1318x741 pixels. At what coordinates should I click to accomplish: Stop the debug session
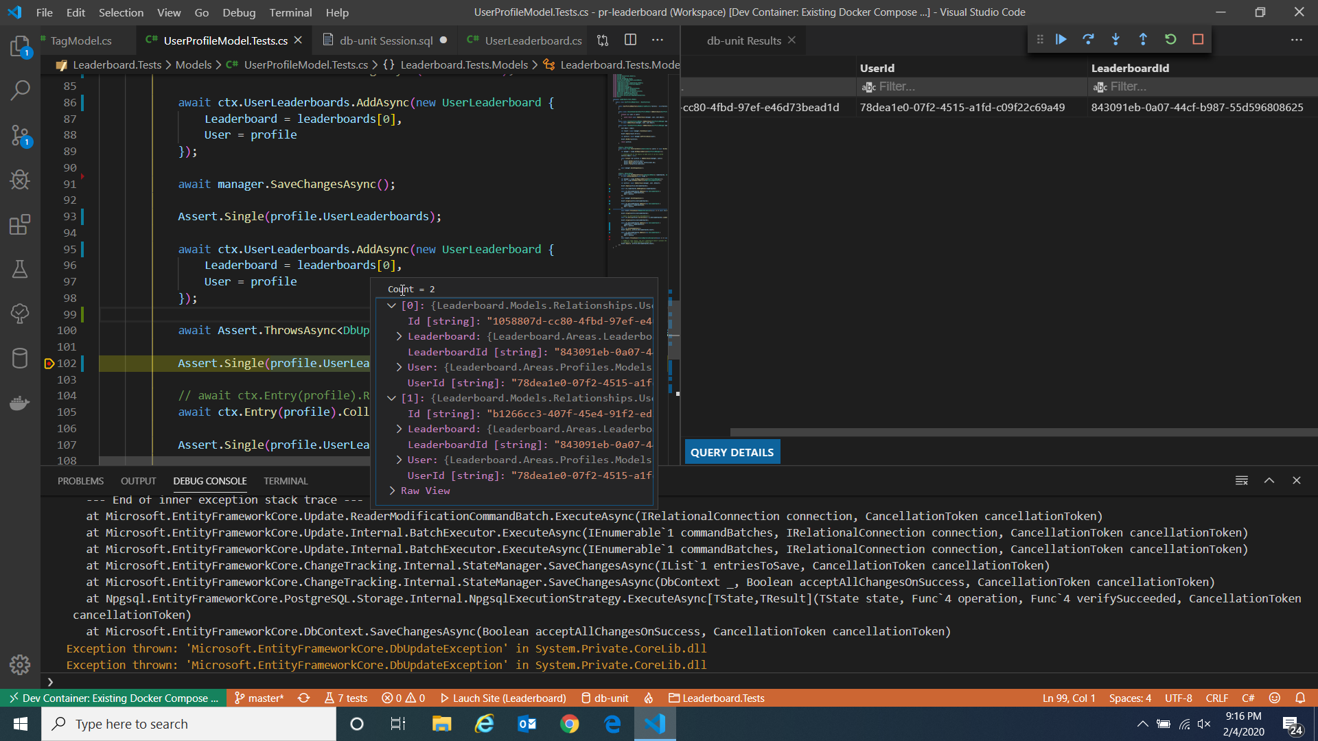coord(1198,40)
